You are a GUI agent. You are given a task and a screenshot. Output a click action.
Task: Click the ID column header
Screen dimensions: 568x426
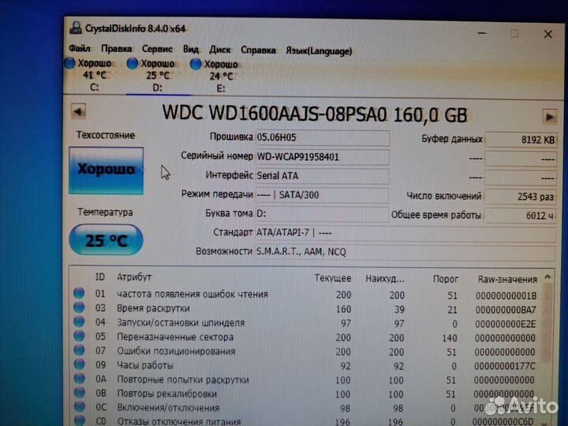click(100, 277)
